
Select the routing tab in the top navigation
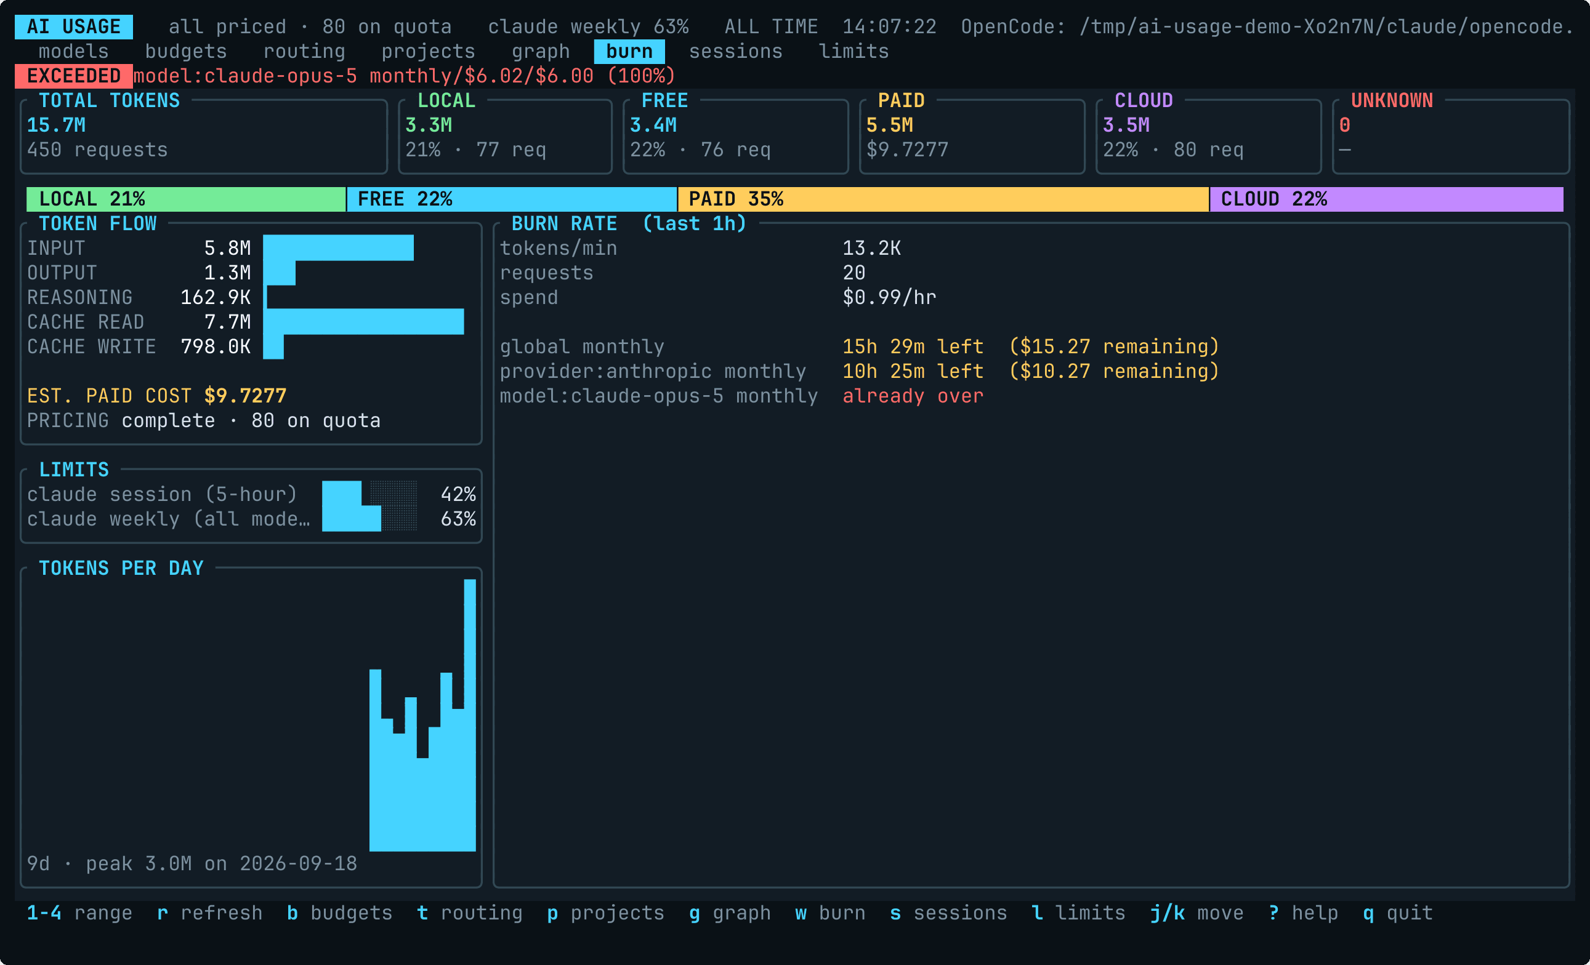pos(304,52)
